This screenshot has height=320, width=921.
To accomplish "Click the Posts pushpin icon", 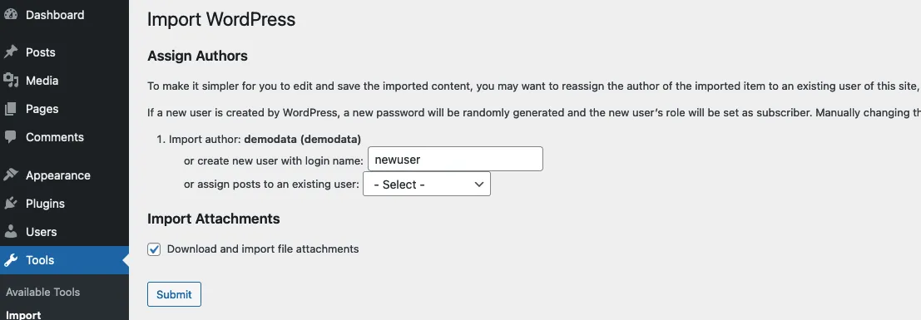I will point(11,52).
